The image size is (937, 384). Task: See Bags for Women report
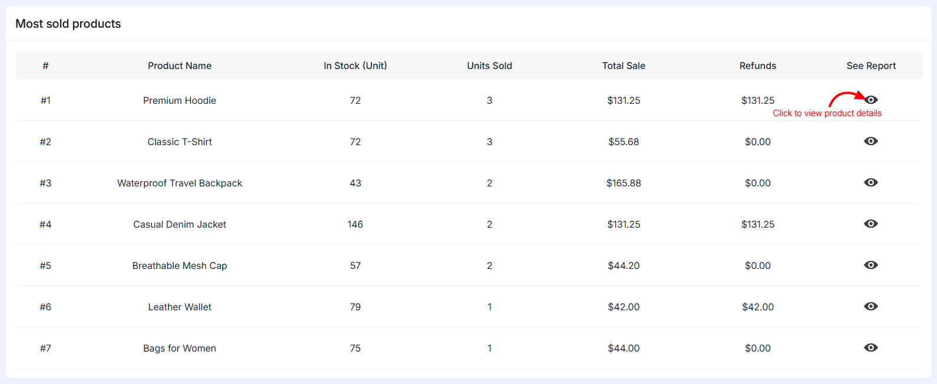(x=871, y=347)
